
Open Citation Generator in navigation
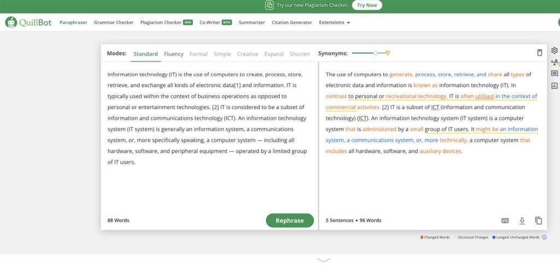pos(292,22)
